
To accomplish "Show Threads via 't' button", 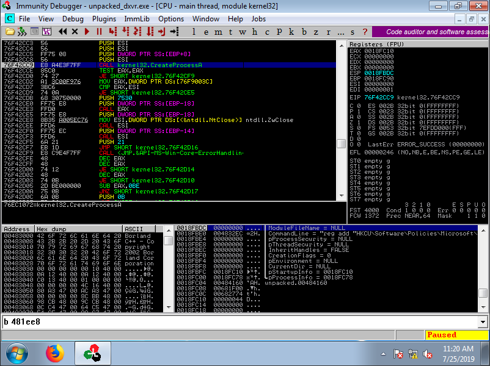I will point(230,32).
